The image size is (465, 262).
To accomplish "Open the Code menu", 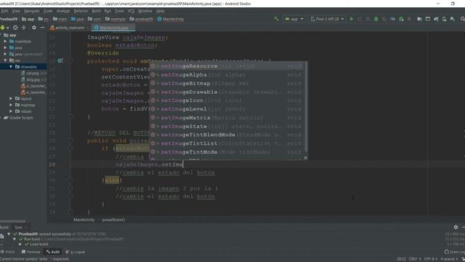I will (x=48, y=11).
